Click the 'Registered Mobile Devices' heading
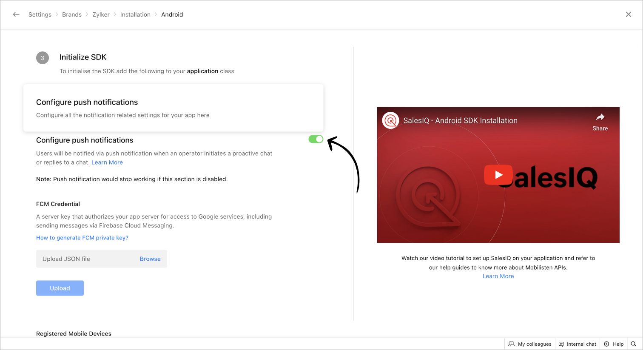Image resolution: width=643 pixels, height=350 pixels. coord(74,334)
